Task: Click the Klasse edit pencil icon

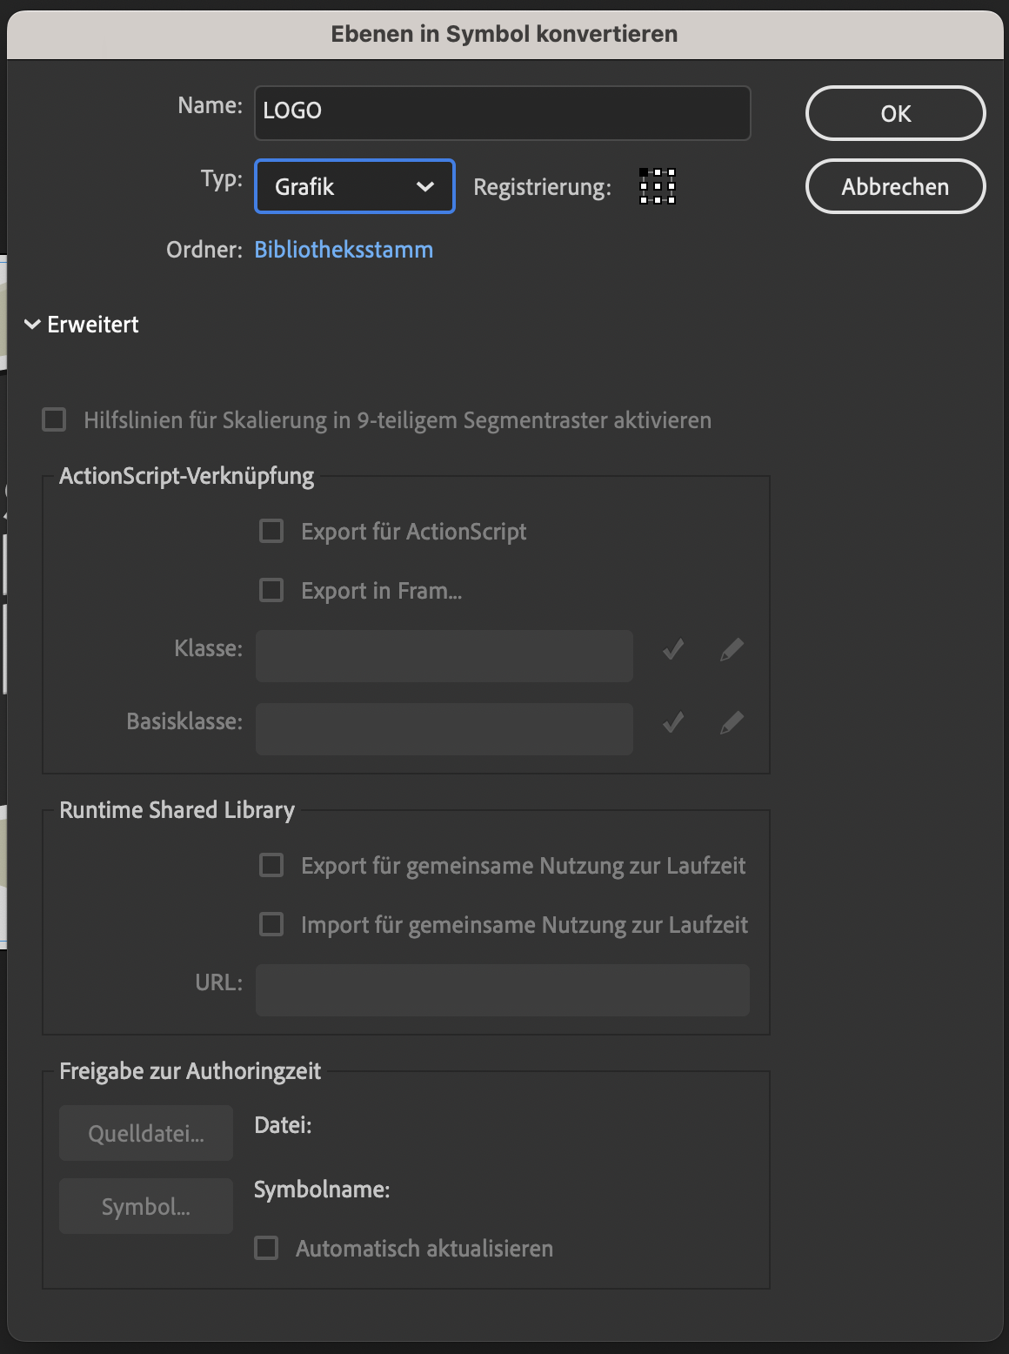Action: [732, 649]
